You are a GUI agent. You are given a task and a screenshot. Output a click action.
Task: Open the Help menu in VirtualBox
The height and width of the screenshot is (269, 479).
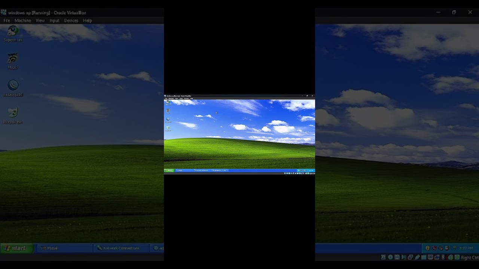pyautogui.click(x=87, y=21)
